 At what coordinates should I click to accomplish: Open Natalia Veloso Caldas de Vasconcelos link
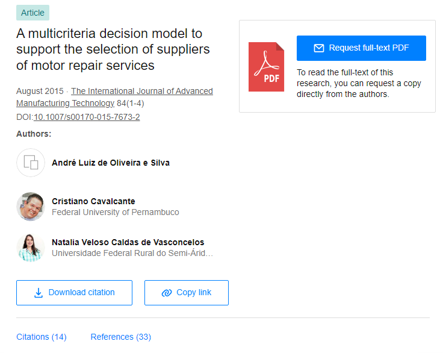point(128,242)
